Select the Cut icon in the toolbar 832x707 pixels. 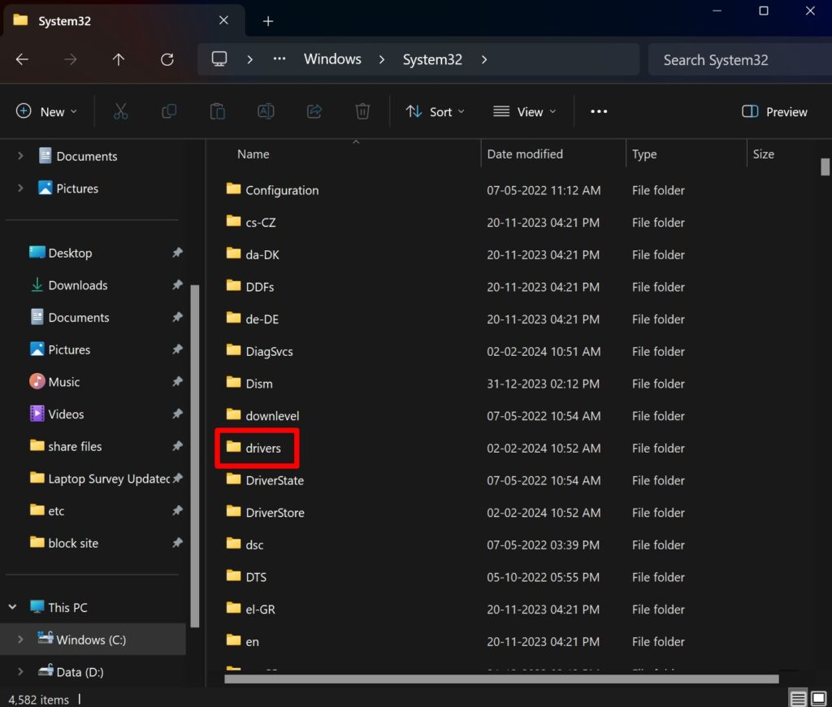(x=120, y=111)
